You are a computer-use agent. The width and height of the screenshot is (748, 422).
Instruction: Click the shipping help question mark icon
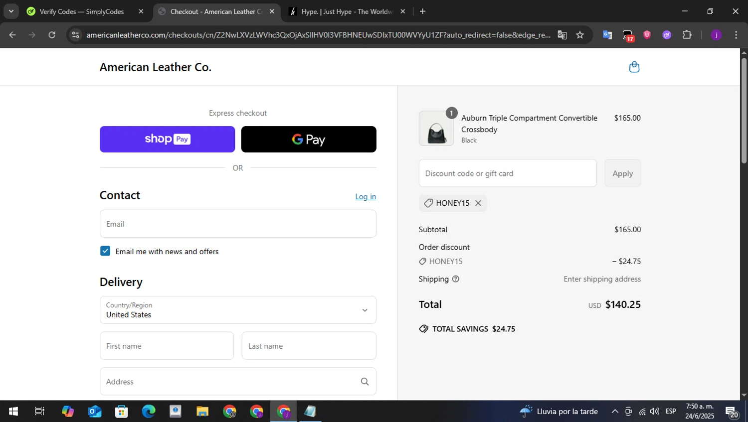click(455, 279)
